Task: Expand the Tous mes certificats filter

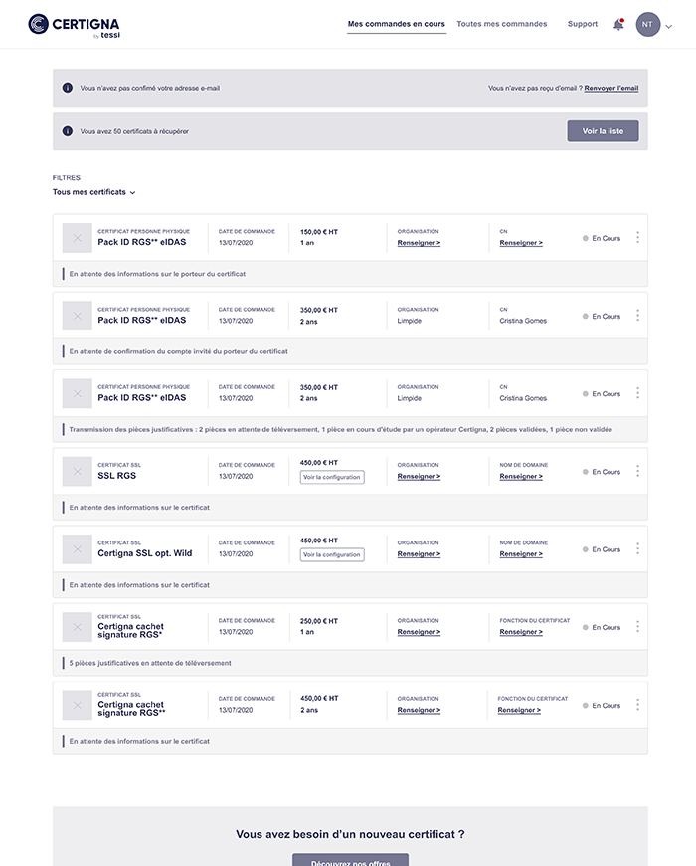Action: click(93, 192)
